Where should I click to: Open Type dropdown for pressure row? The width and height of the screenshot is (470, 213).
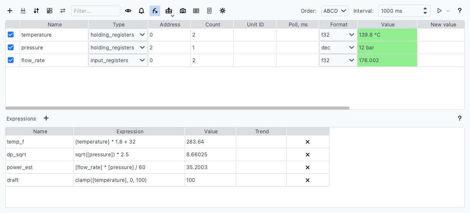[x=118, y=48]
